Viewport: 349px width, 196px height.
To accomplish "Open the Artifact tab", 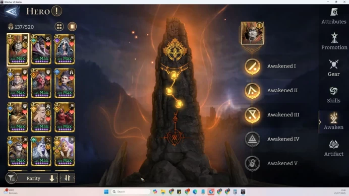I will (x=334, y=148).
